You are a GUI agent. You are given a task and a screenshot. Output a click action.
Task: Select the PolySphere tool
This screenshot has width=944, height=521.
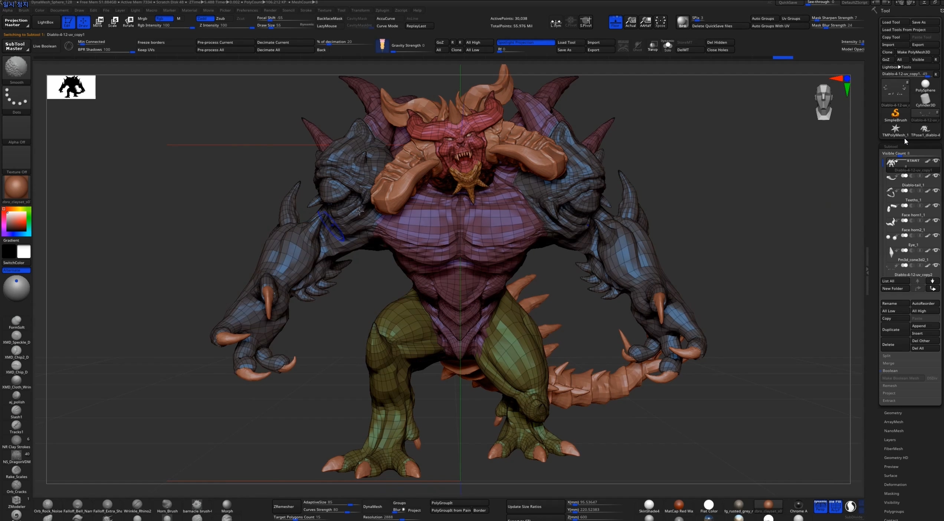point(925,86)
